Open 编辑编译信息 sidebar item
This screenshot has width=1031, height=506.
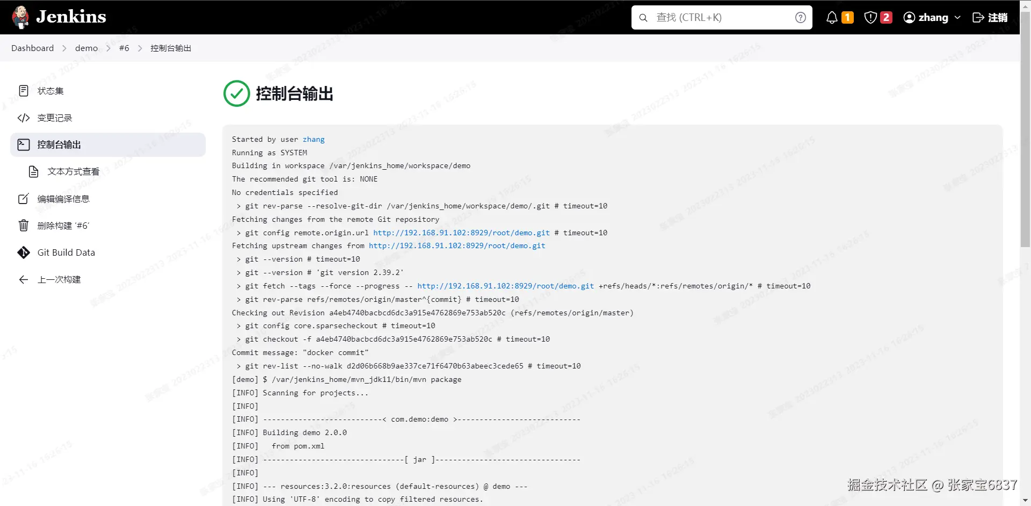click(x=108, y=199)
